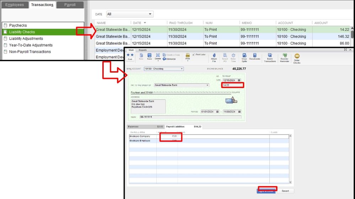This screenshot has width=355, height=199.
Task: Sort by the DATE column header arrow
Action: click(145, 23)
